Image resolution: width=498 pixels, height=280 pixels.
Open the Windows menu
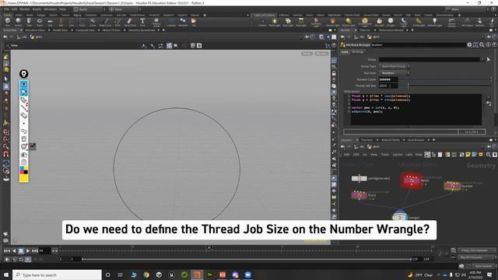(x=50, y=9)
